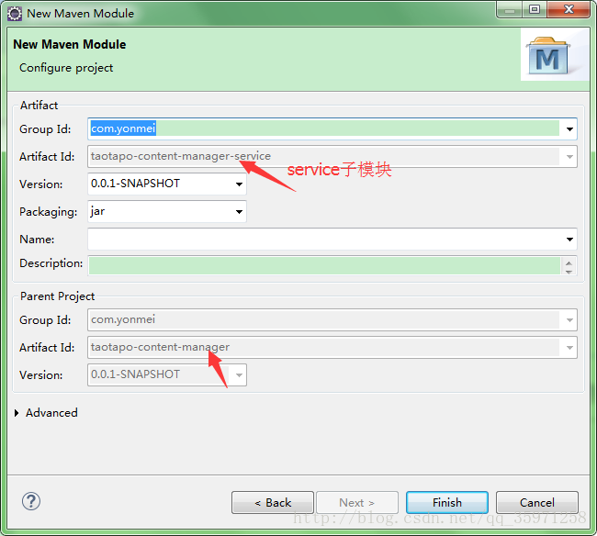Viewport: 597px width, 536px height.
Task: Maximize the New Maven Module window
Action: pos(535,9)
